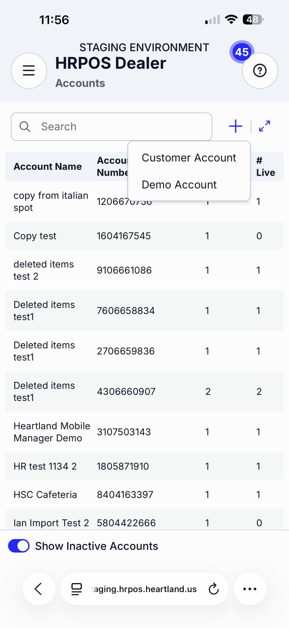Expand table to fullscreen with arrows icon
The image size is (289, 628).
pos(265,126)
